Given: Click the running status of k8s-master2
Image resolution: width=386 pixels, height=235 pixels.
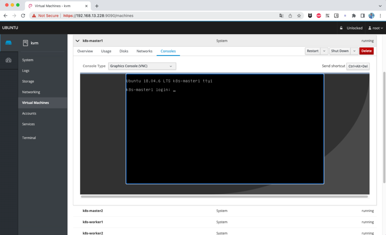Looking at the screenshot, I should click(x=368, y=211).
